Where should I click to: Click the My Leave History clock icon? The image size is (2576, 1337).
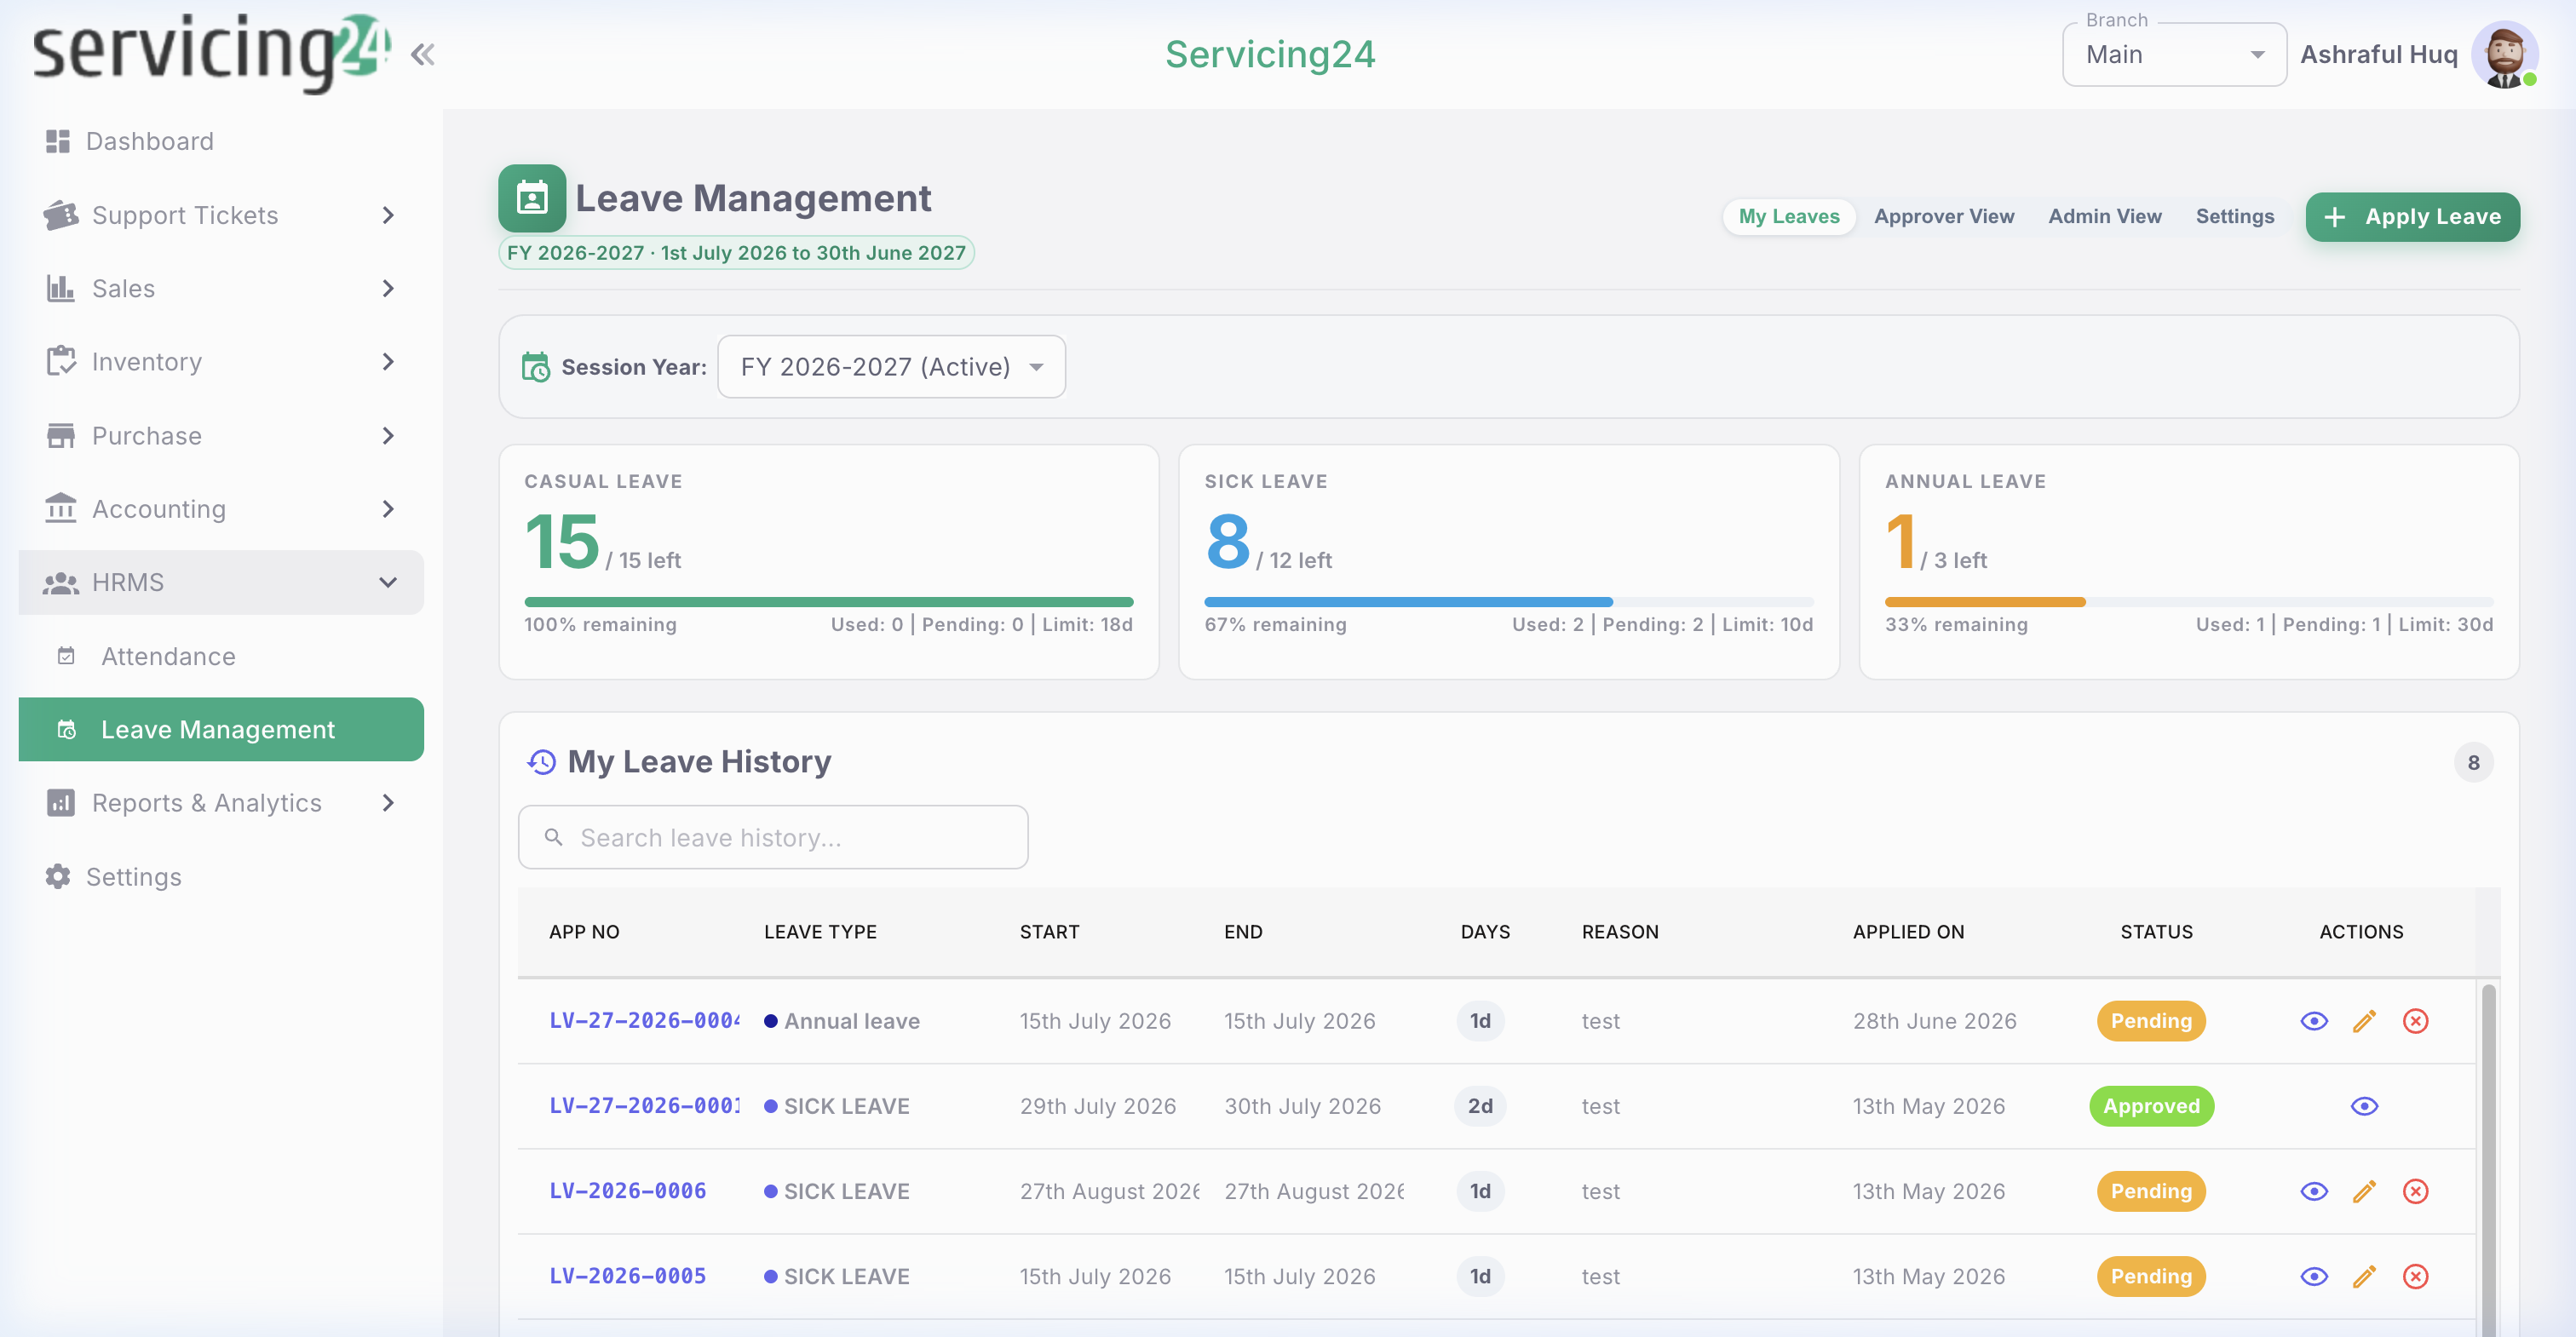(x=542, y=762)
